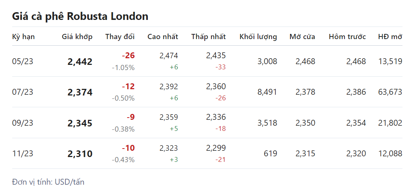The image size is (418, 188).
Task: Select the matched price 2,374
Action: pos(80,93)
